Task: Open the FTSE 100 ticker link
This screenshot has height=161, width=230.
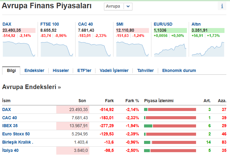Action: [x=50, y=24]
